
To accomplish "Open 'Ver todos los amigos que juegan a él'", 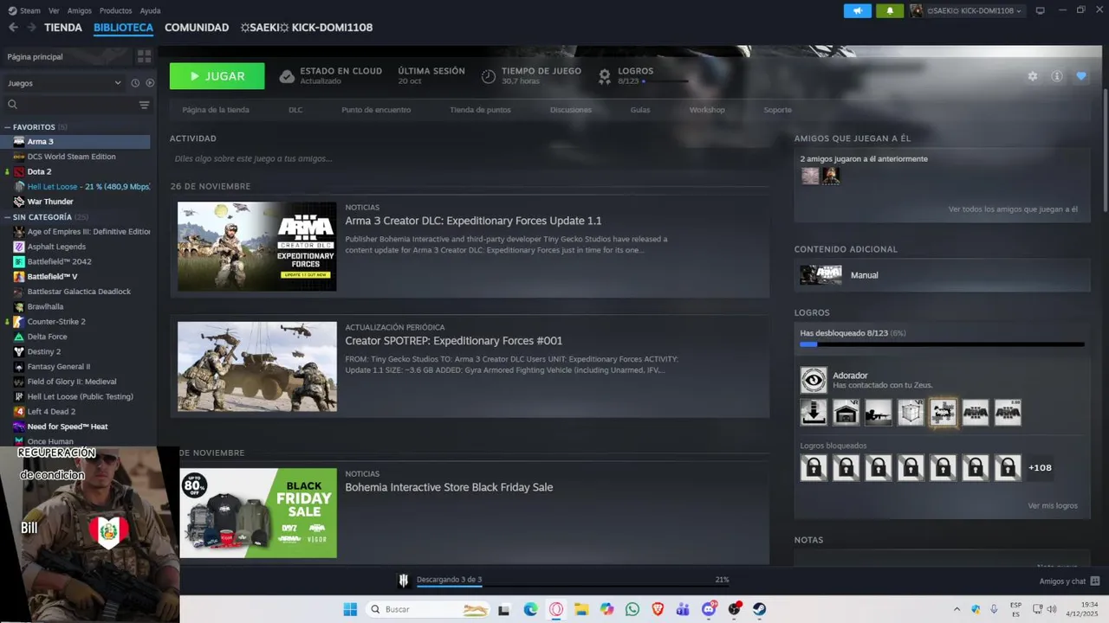I will 1013,209.
